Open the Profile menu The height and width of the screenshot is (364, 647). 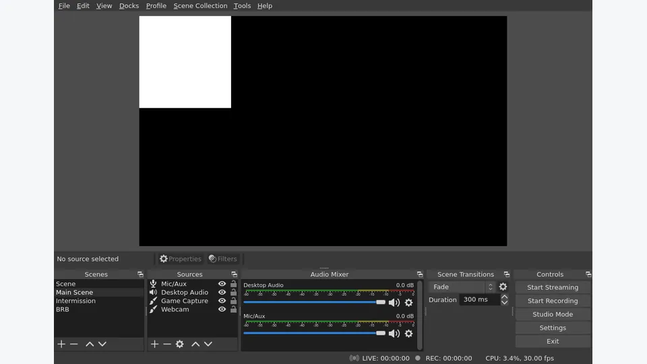tap(156, 6)
